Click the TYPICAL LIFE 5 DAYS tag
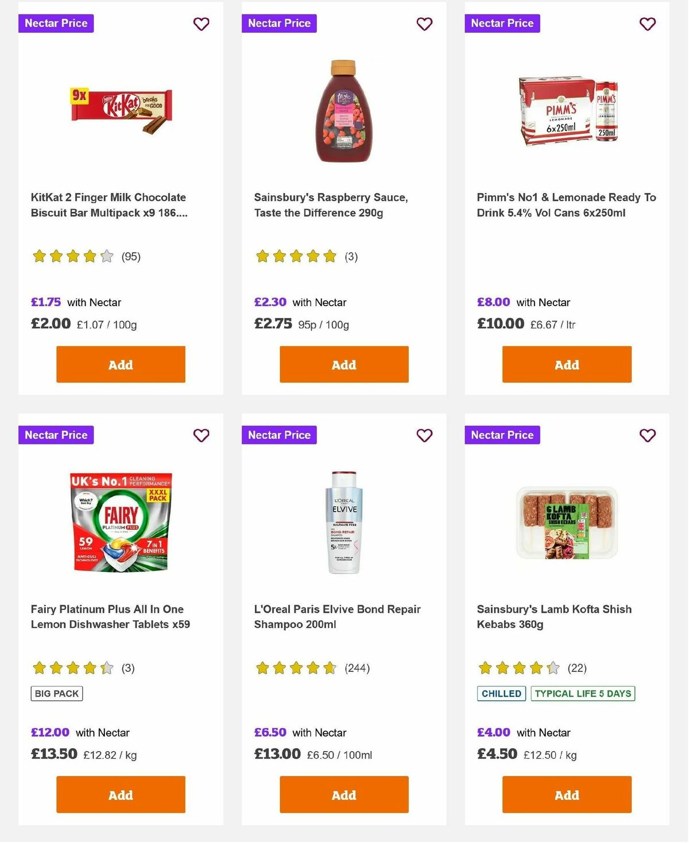The height and width of the screenshot is (843, 689). coord(582,693)
